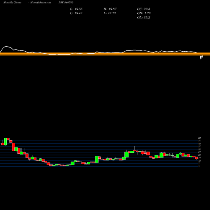Click the close price value 'C: 15.42'

point(76,13)
